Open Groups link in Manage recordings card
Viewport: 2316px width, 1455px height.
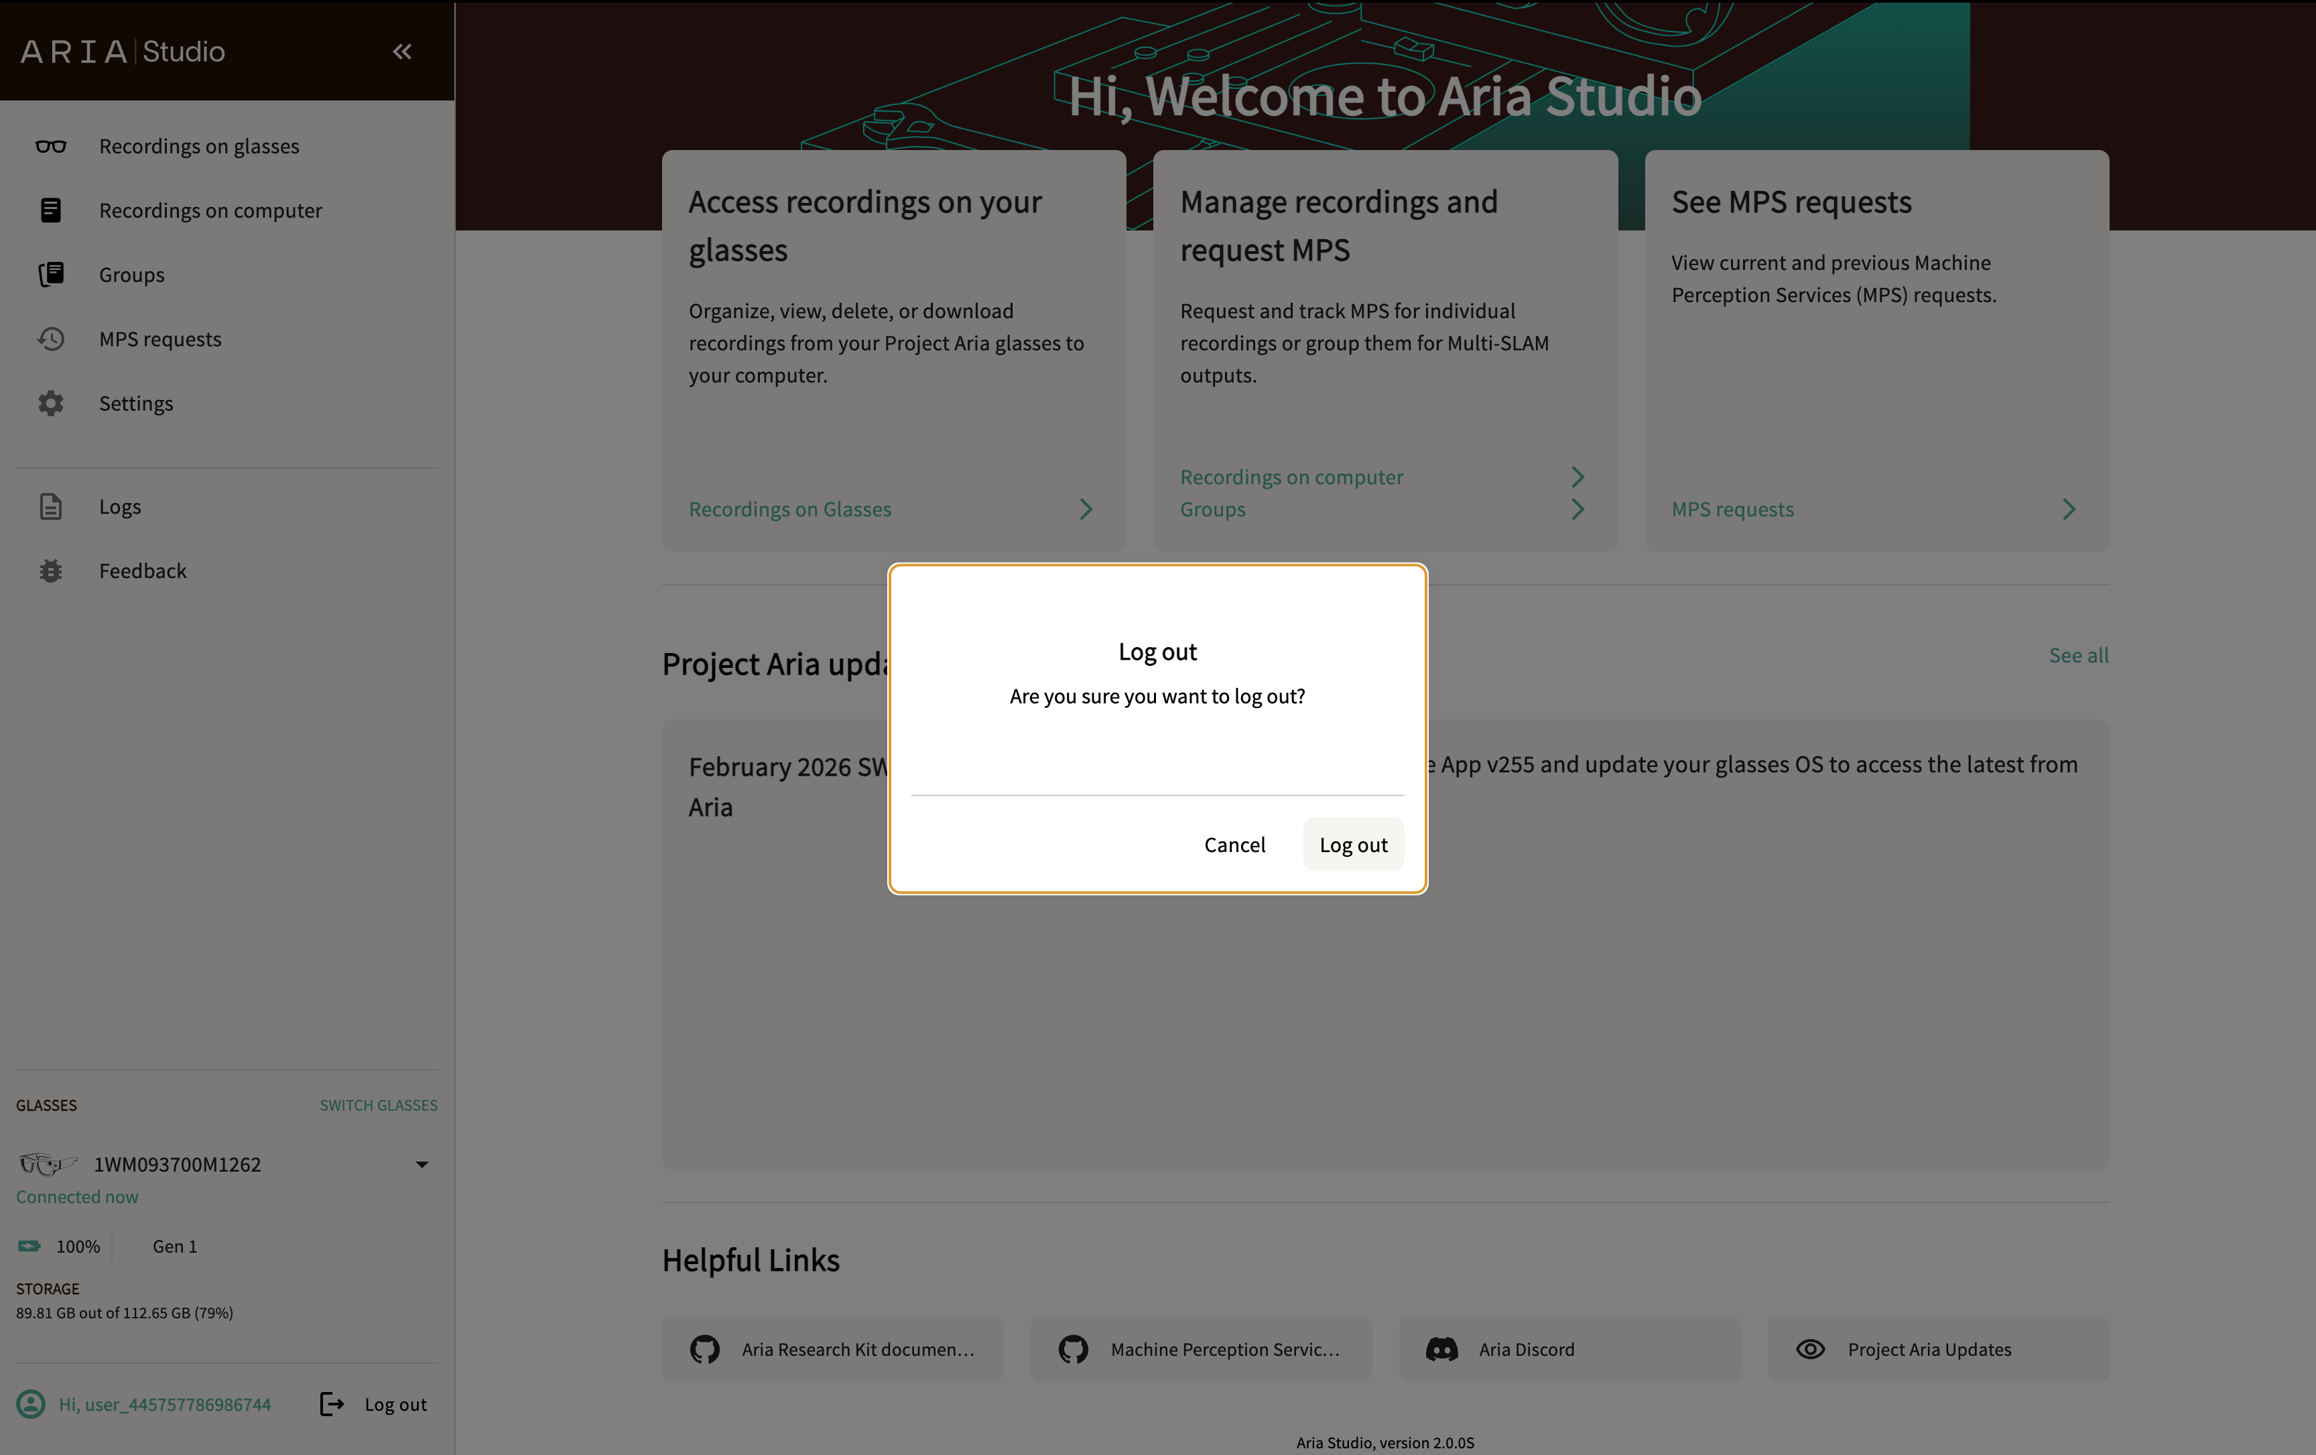1213,510
